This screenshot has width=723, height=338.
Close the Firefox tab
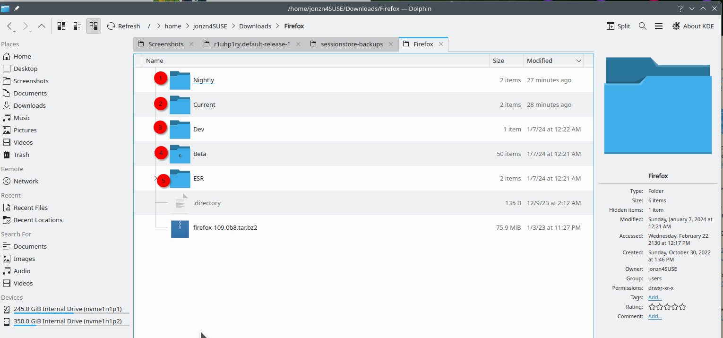click(441, 44)
